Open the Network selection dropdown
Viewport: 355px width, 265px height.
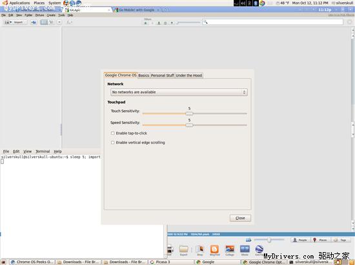[179, 92]
